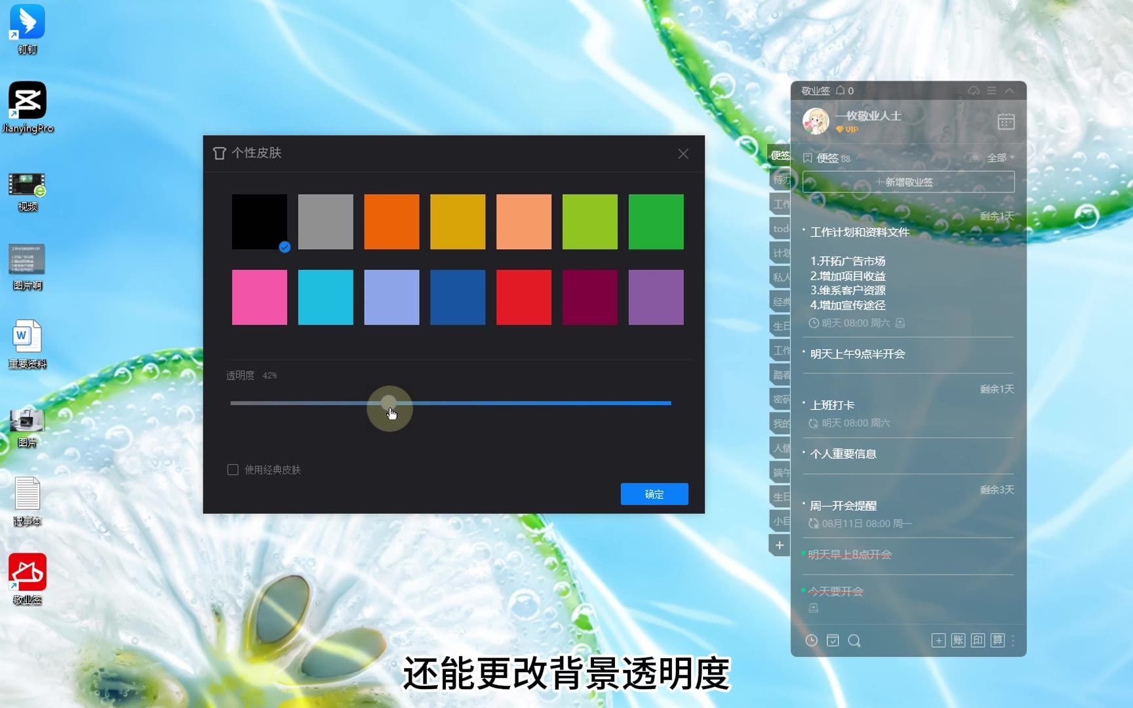The image size is (1133, 708).
Task: Click the recurring reminder 08月11日 08:00 周一
Action: pyautogui.click(x=867, y=524)
